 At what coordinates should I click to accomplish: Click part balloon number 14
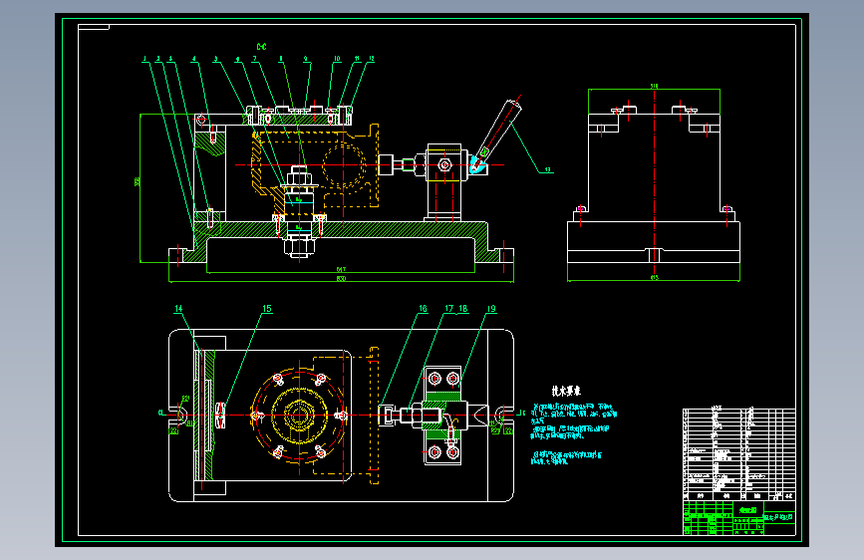click(x=178, y=309)
